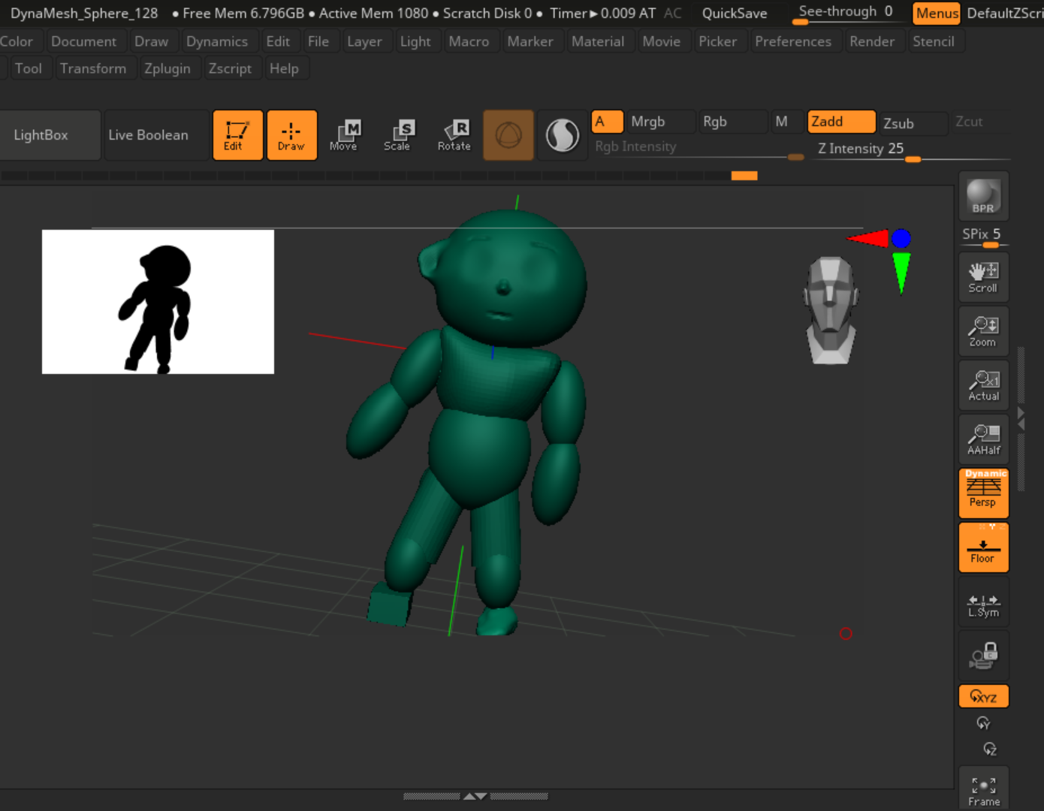The height and width of the screenshot is (811, 1044).
Task: Toggle the Gizmo 3D sphere icon
Action: pyautogui.click(x=508, y=135)
